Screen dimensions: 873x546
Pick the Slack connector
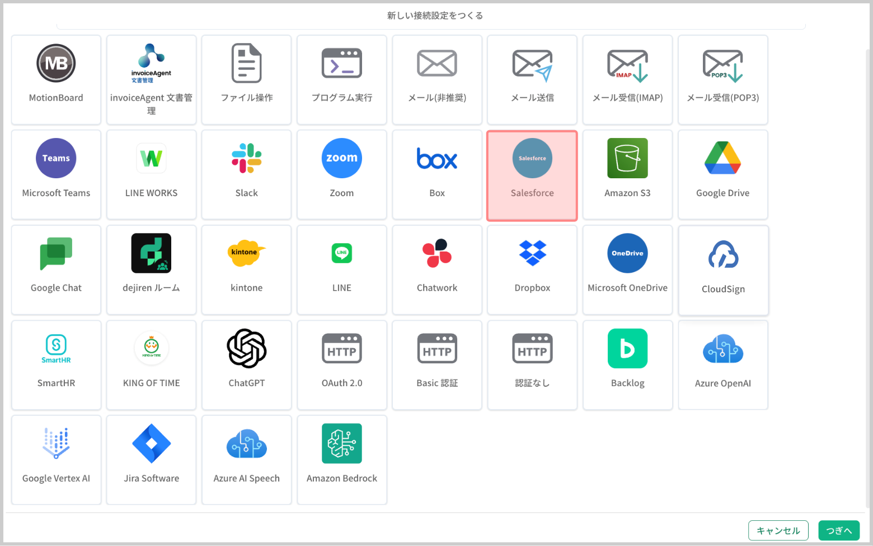247,175
